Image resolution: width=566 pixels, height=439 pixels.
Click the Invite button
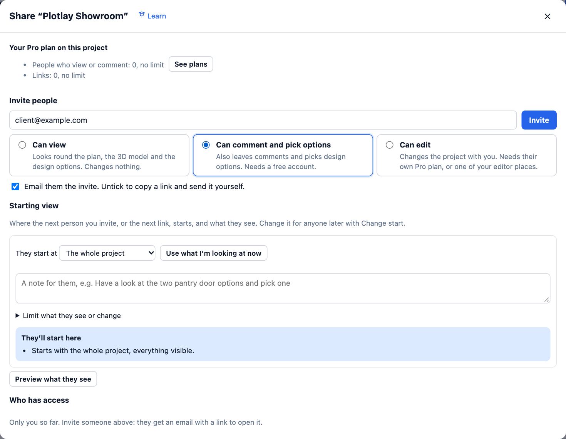pos(539,120)
